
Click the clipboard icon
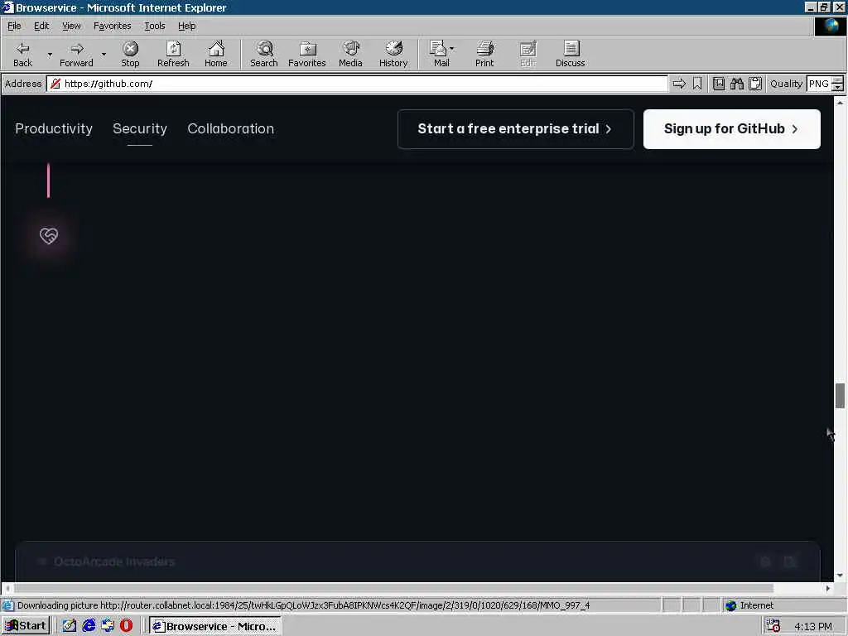pyautogui.click(x=755, y=84)
